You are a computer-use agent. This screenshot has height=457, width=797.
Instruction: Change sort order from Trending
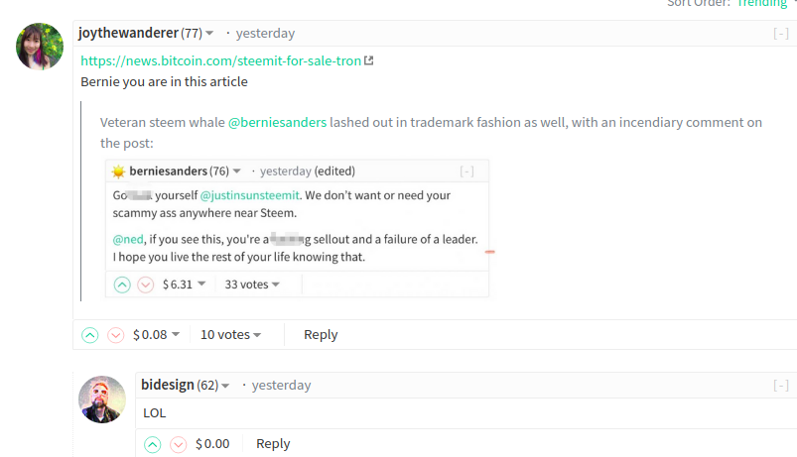click(761, 3)
